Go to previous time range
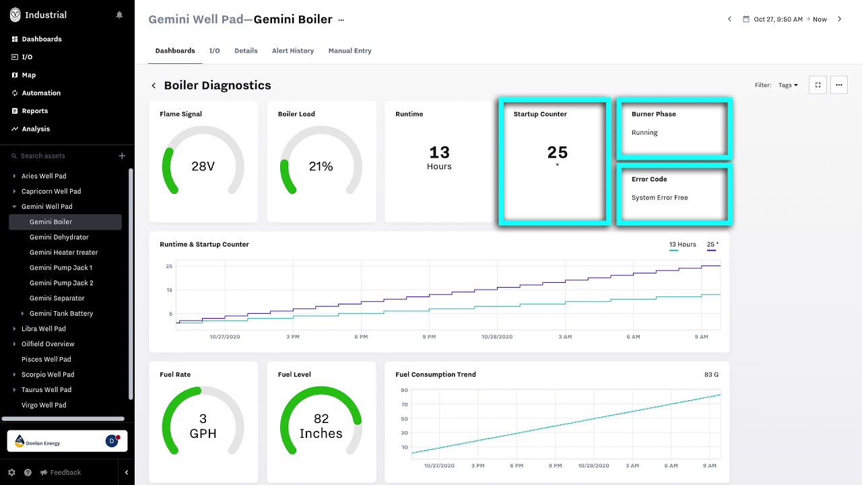Screen dimensions: 862x485 pos(729,19)
